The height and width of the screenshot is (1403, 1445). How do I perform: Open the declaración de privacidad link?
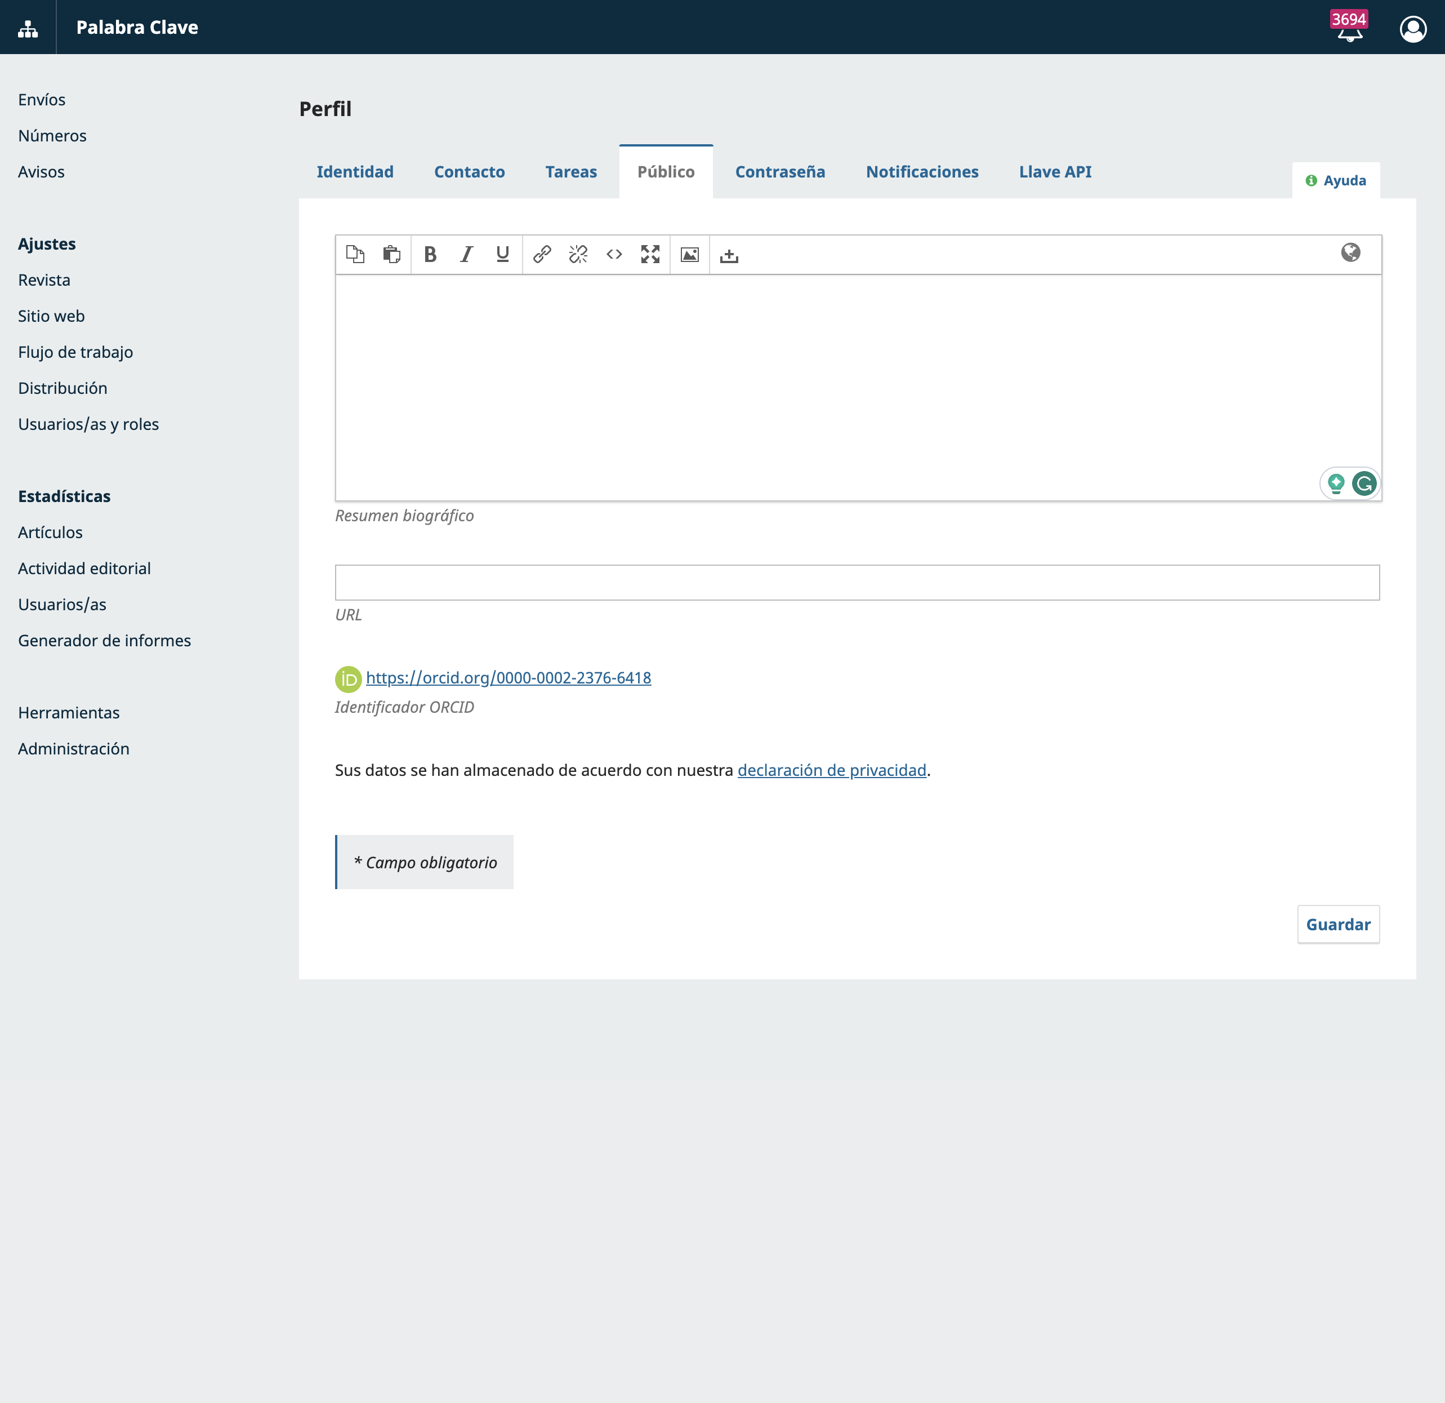click(x=832, y=770)
